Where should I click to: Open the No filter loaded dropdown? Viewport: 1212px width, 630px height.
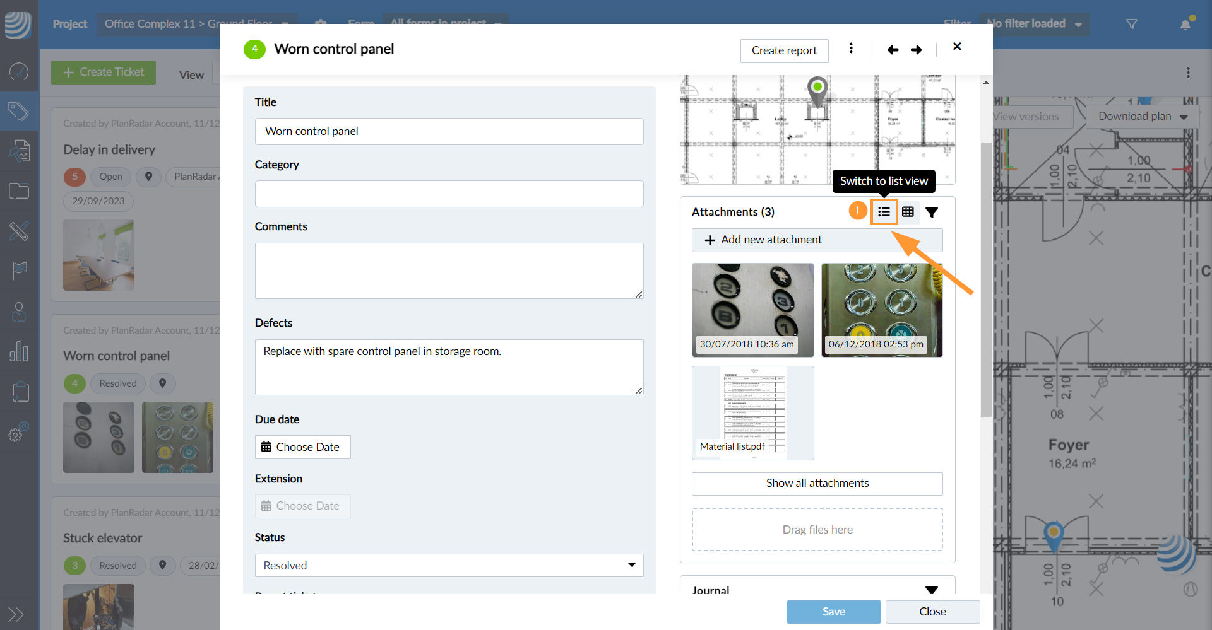pyautogui.click(x=1034, y=24)
